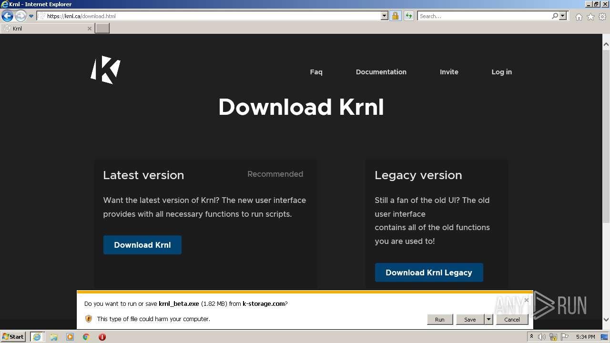Click the Home icon

579,17
